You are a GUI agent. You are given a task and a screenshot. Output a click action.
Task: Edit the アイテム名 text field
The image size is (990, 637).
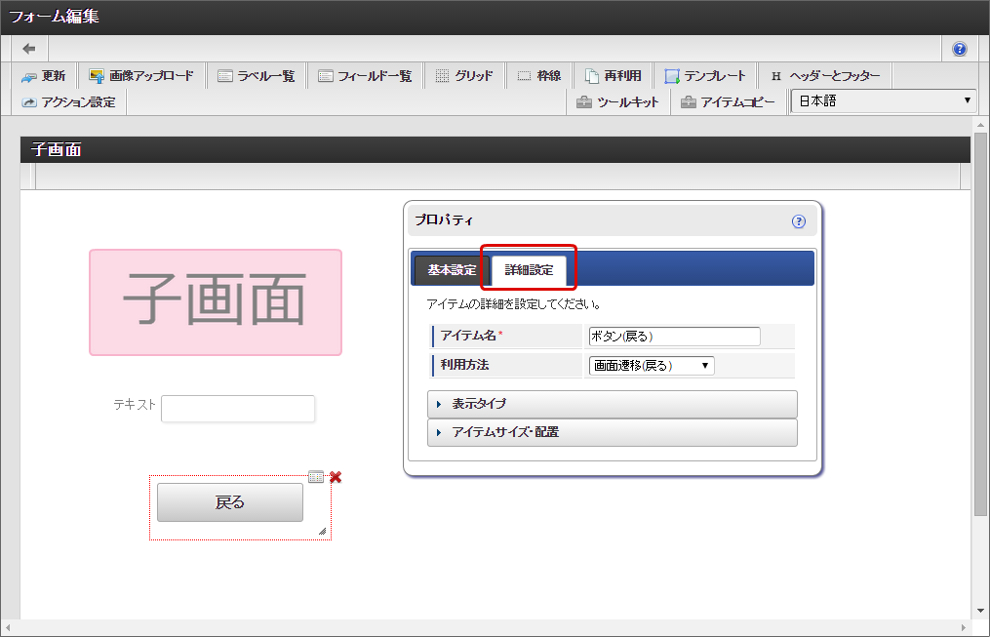point(674,337)
